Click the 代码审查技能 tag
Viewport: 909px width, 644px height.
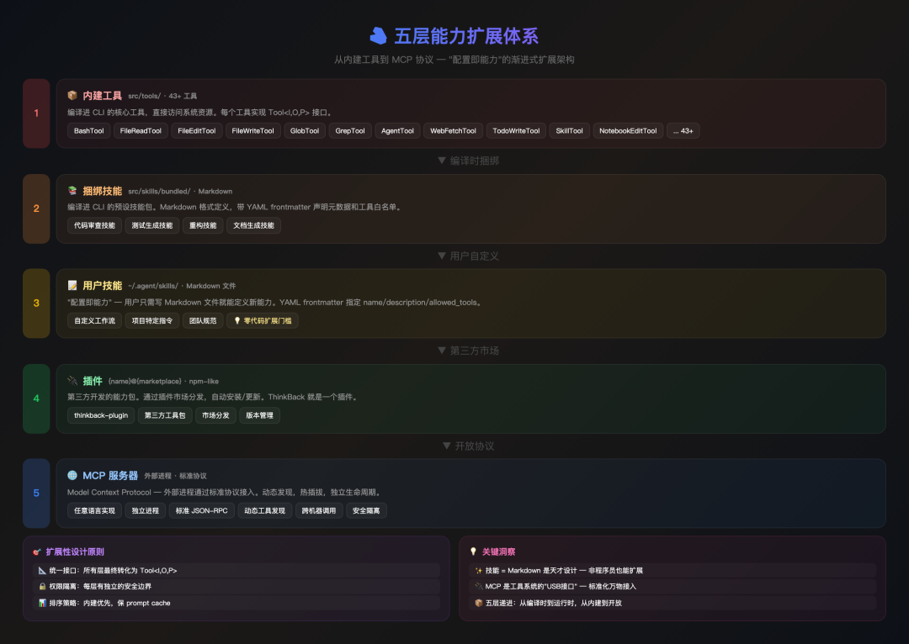tap(93, 225)
